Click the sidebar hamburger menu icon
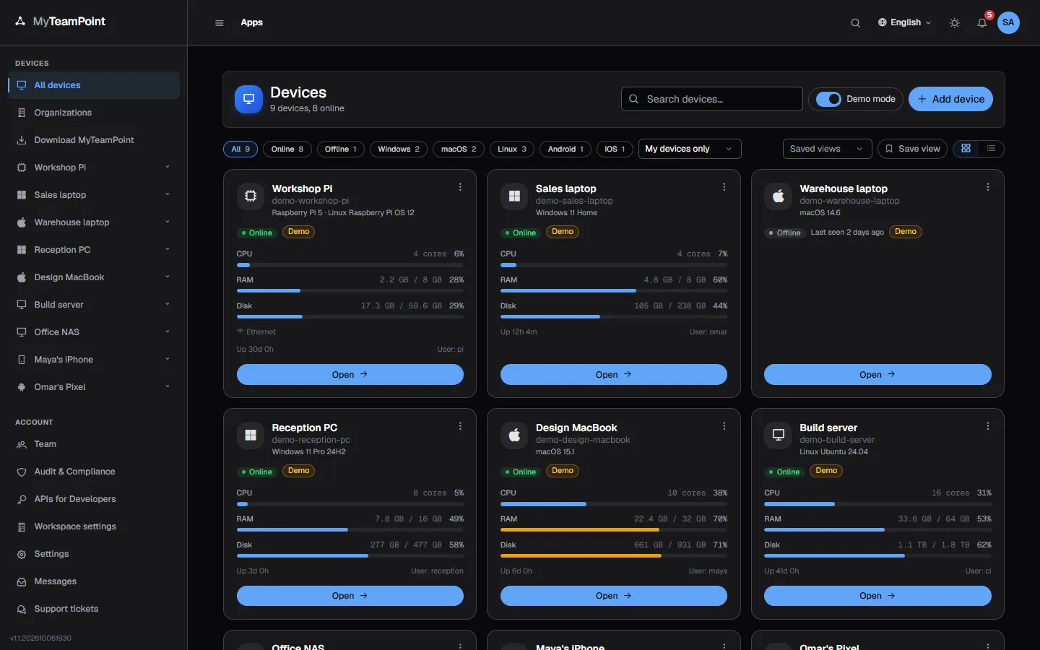The height and width of the screenshot is (650, 1040). point(220,22)
